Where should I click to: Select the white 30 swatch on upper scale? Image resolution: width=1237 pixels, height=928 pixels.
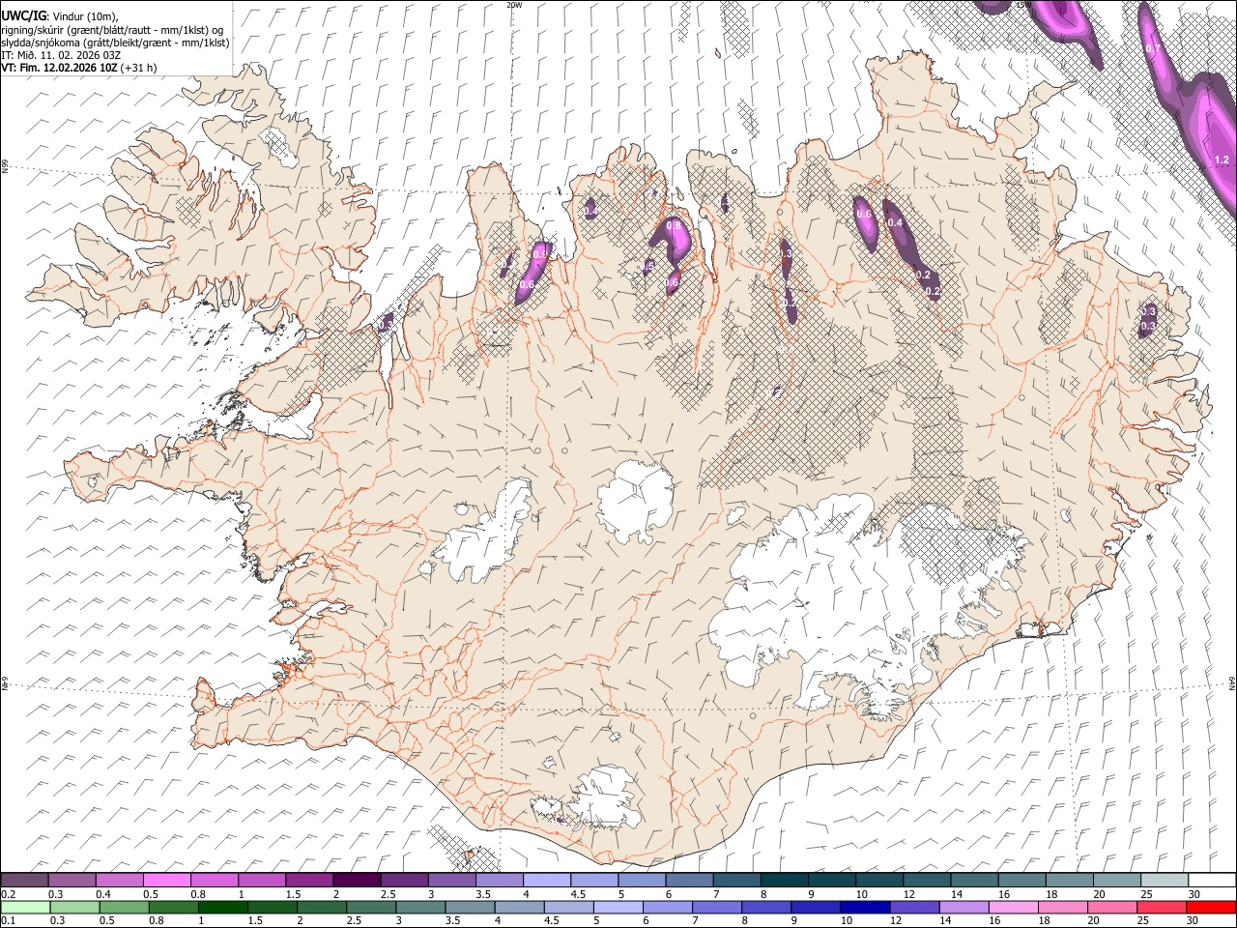[1211, 880]
